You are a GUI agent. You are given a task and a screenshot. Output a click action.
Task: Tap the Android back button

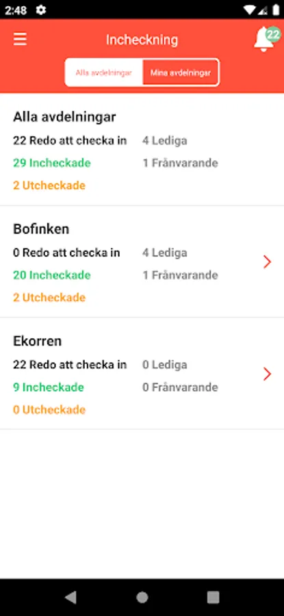pyautogui.click(x=71, y=597)
